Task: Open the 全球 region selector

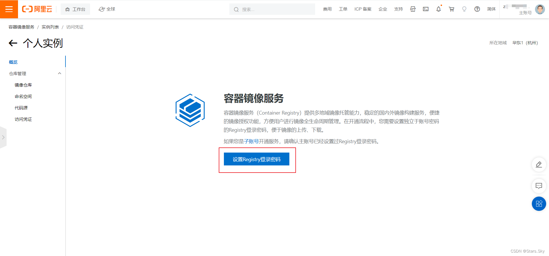Action: [107, 9]
